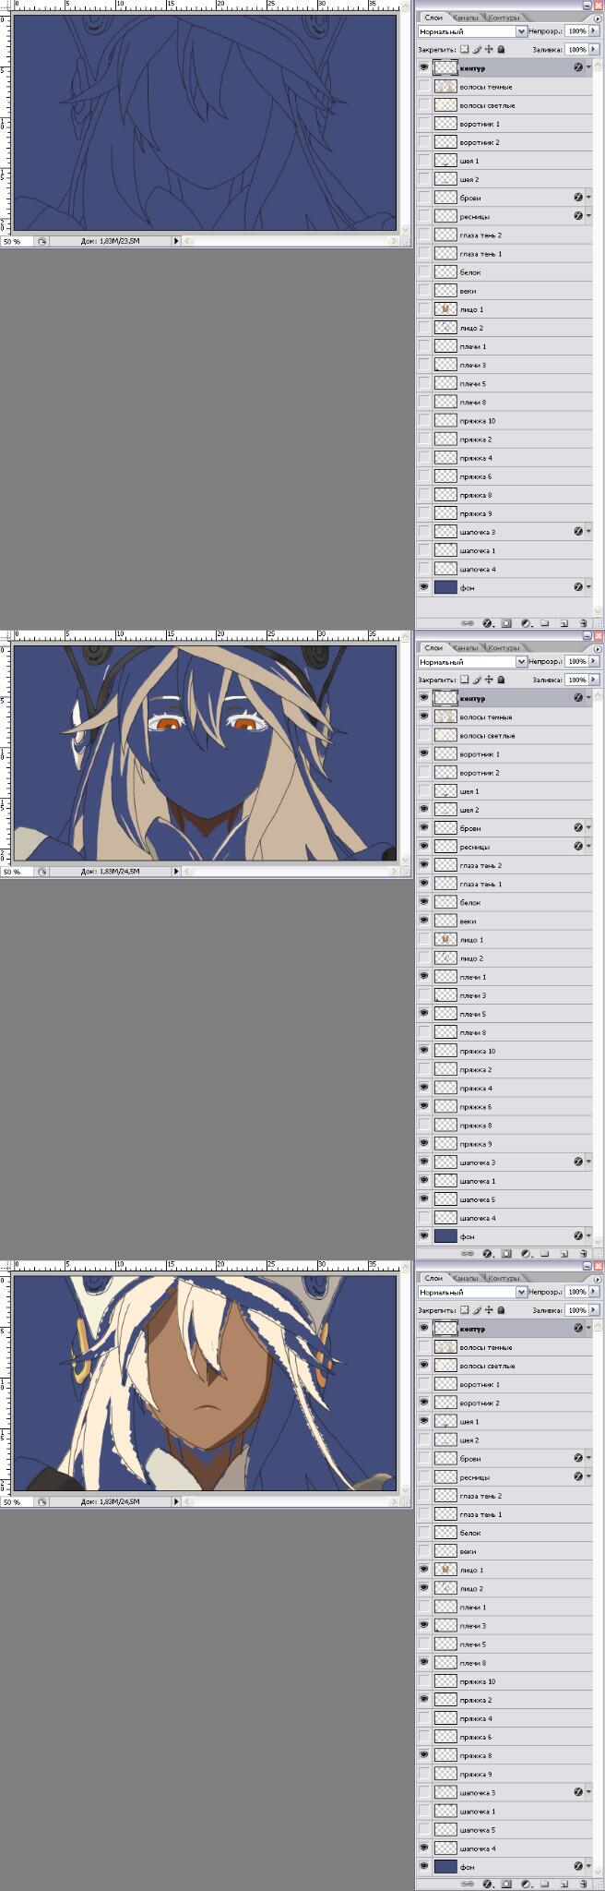
Task: Lock image pixels brush icon, outline-only document's panel
Action: coord(477,49)
